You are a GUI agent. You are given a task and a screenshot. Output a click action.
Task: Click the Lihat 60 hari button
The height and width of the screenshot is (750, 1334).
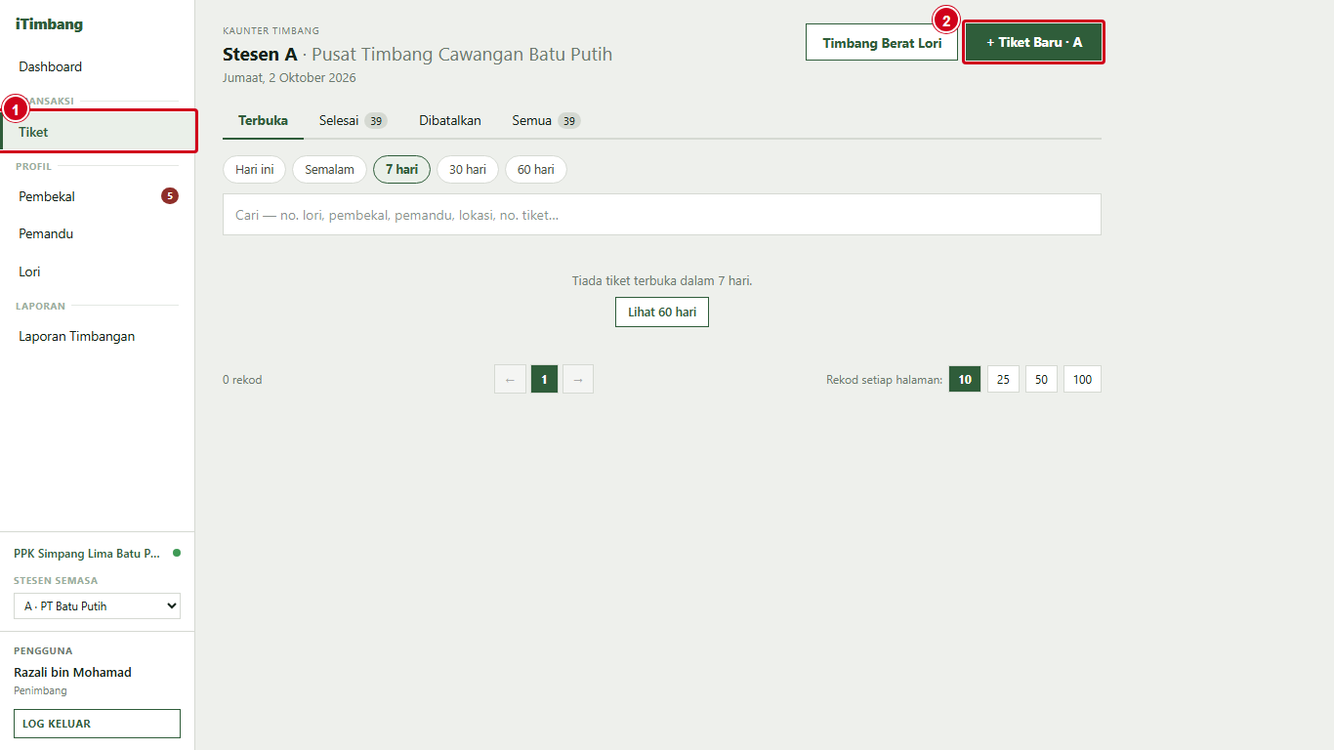coord(662,312)
